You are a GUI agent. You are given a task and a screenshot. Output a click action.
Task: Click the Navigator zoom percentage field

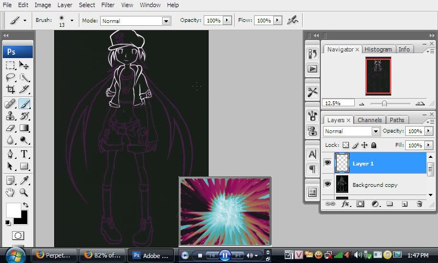(338, 103)
